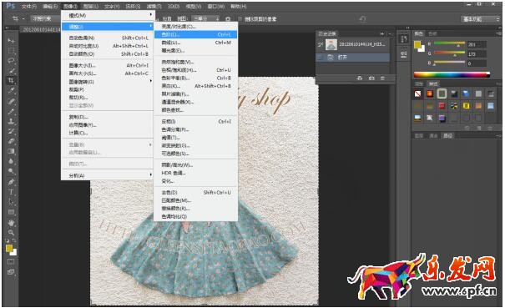
Task: Choose 色阶(L) Levels menu item
Action: click(x=196, y=34)
